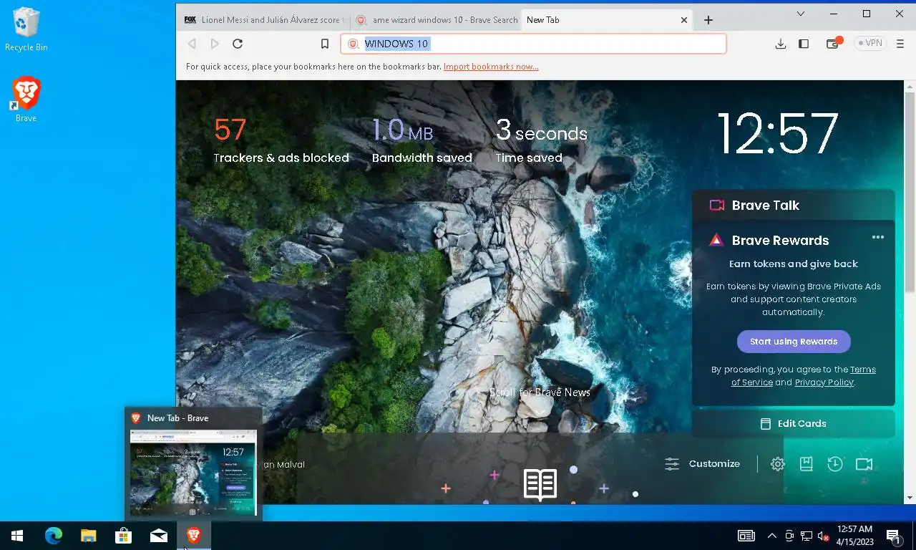Open new tab with plus button
This screenshot has width=916, height=550.
click(x=708, y=20)
